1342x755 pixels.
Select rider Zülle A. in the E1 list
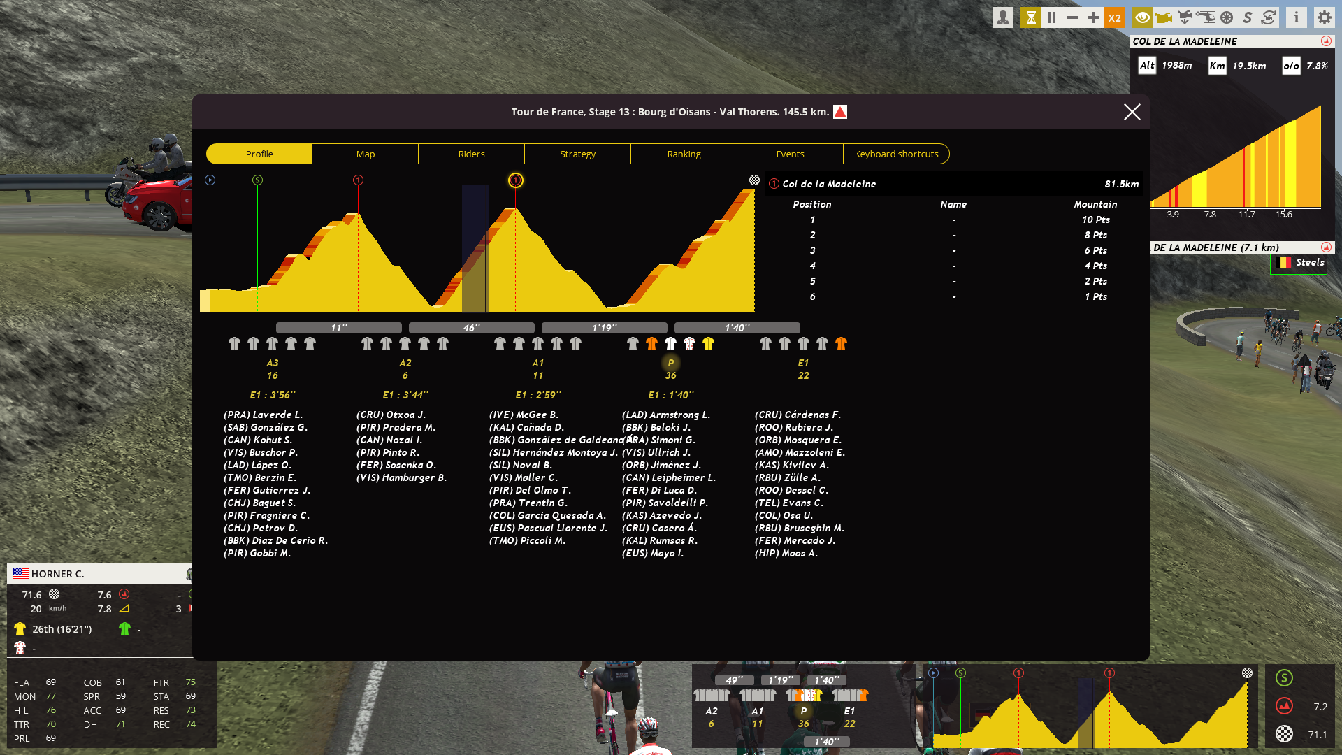(788, 477)
